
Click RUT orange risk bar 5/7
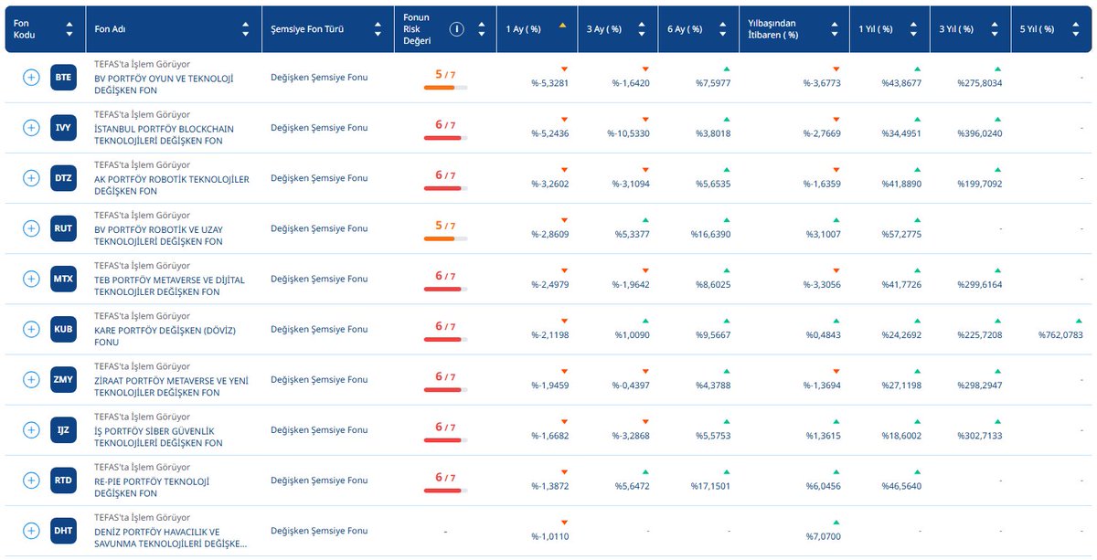[445, 238]
